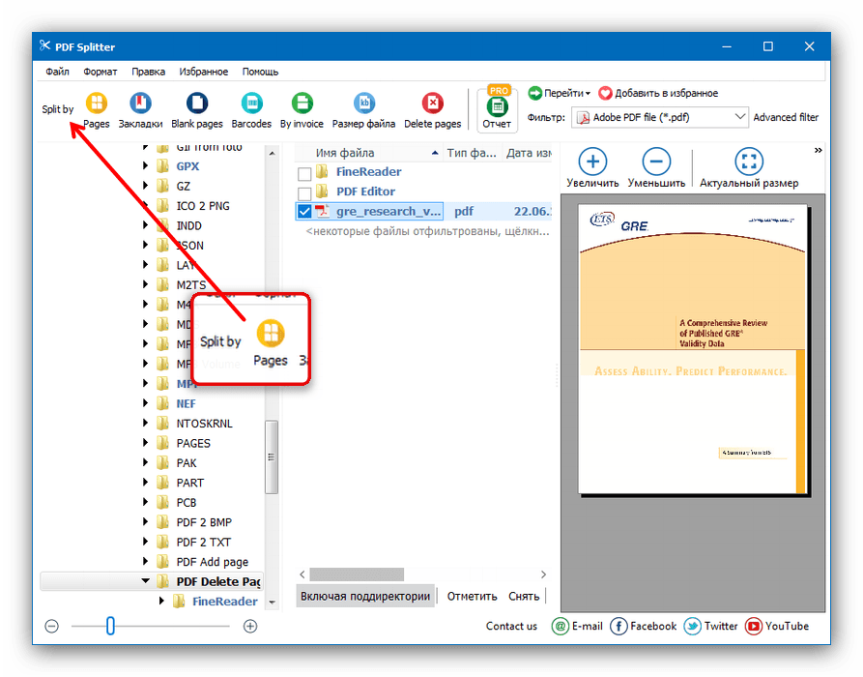Click the Contact us label
Screen dimensions: 863x677
[511, 627]
